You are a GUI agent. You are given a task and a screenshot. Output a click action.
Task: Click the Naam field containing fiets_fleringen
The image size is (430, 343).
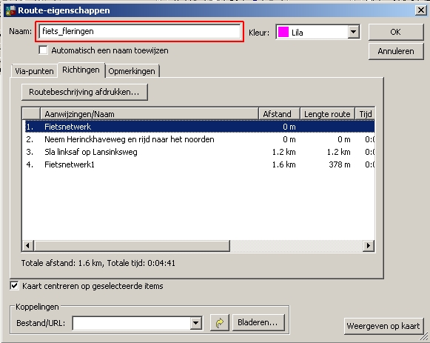coord(140,32)
